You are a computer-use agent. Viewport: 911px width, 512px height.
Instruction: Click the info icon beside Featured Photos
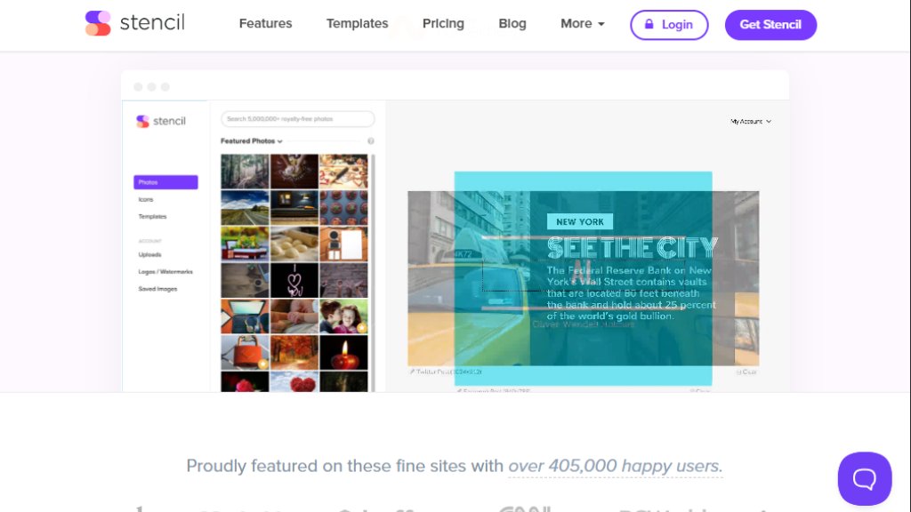[x=371, y=141]
